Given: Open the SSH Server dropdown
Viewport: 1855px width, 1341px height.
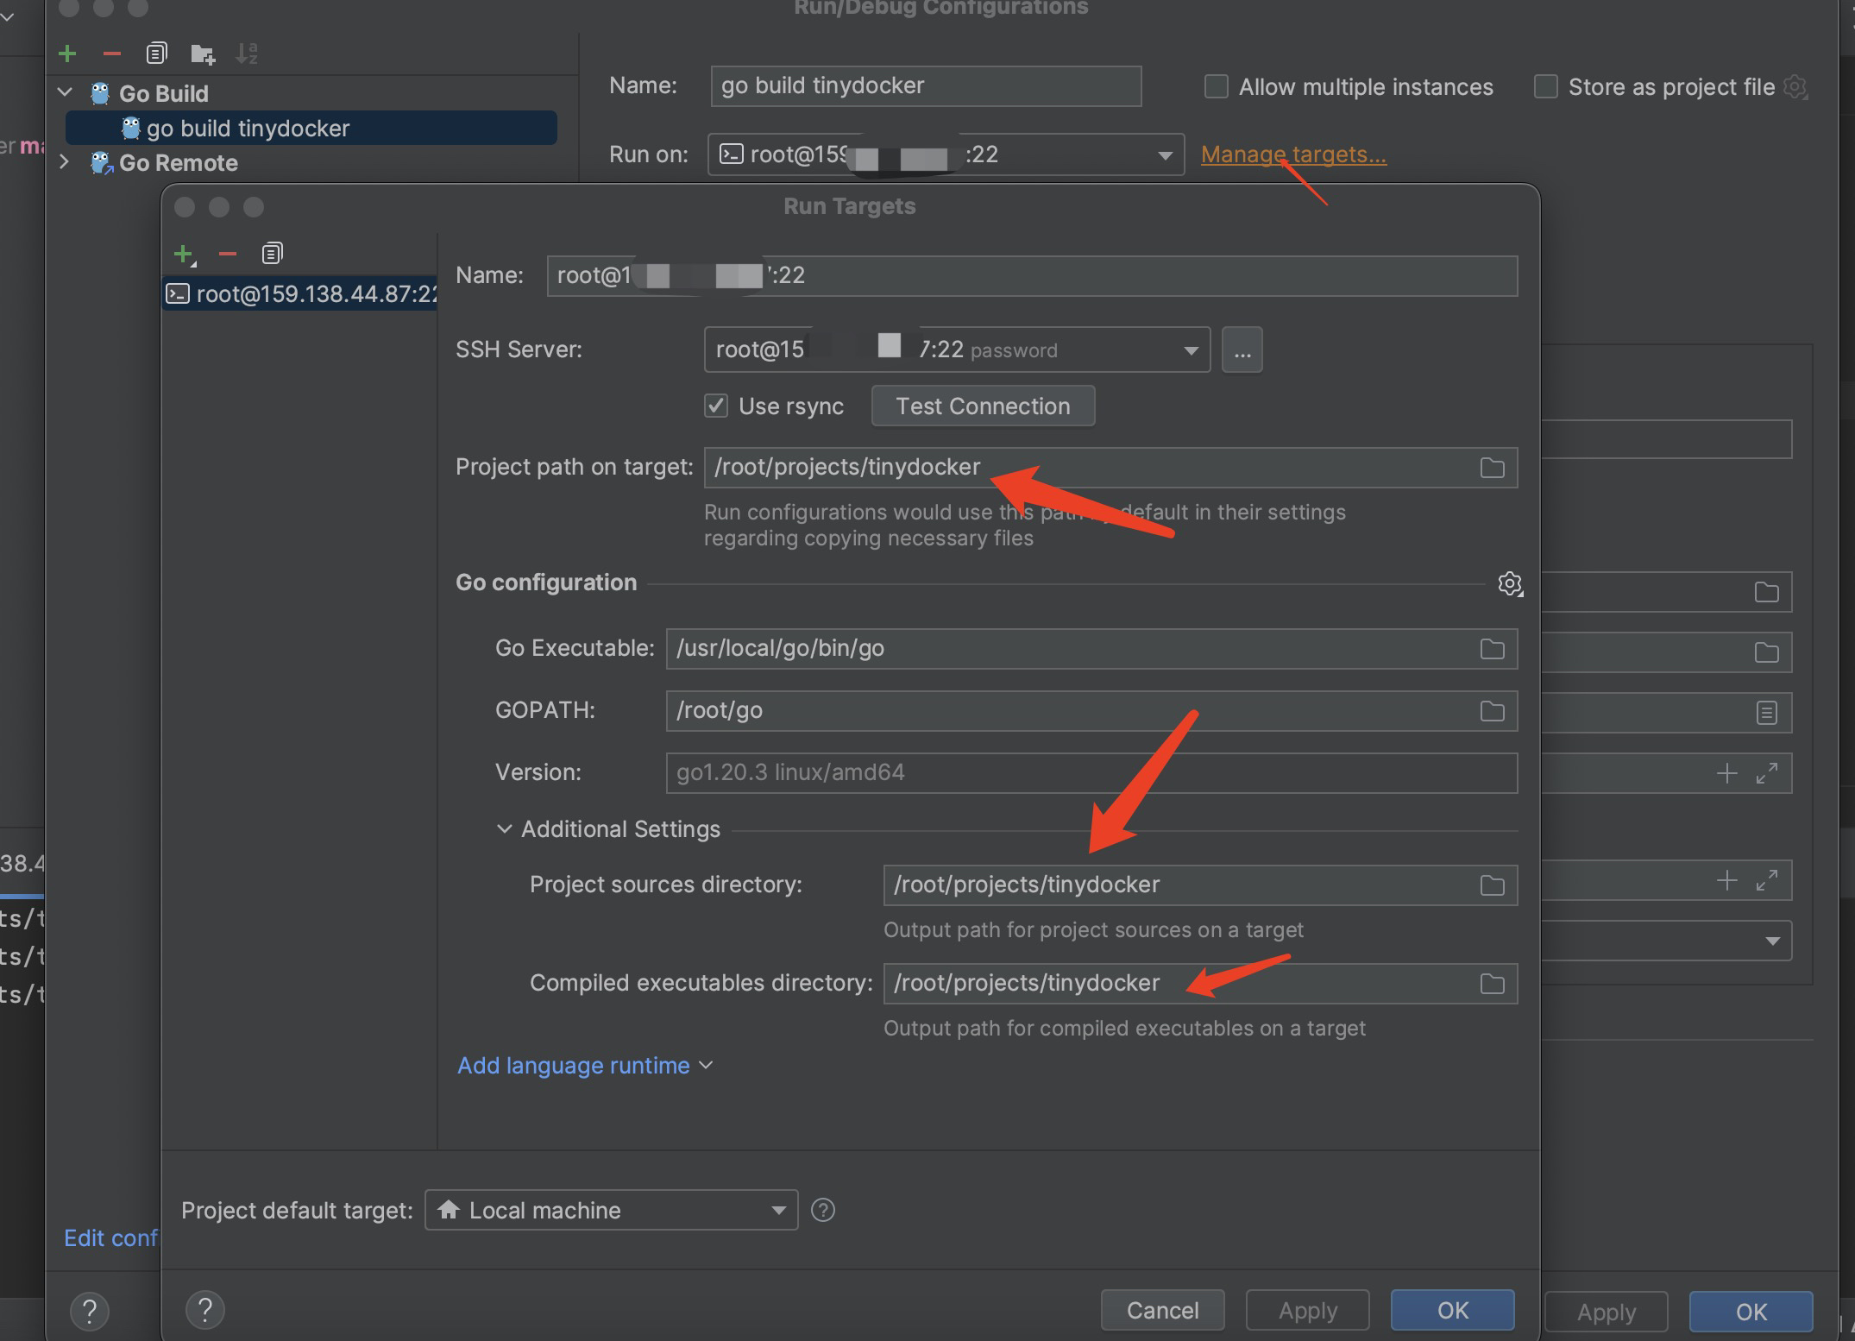Looking at the screenshot, I should [1191, 350].
